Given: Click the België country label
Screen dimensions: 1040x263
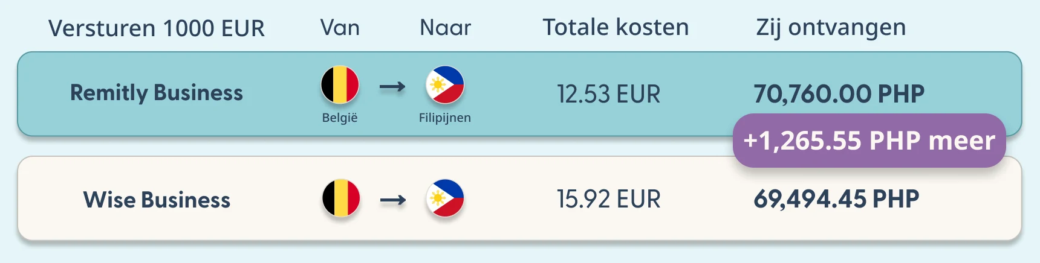Looking at the screenshot, I should [x=340, y=118].
